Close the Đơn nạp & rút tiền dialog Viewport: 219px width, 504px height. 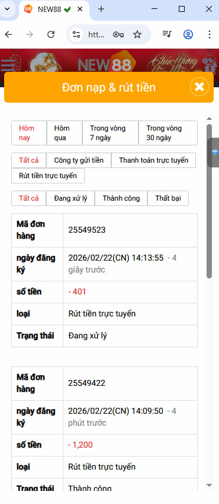click(x=199, y=87)
